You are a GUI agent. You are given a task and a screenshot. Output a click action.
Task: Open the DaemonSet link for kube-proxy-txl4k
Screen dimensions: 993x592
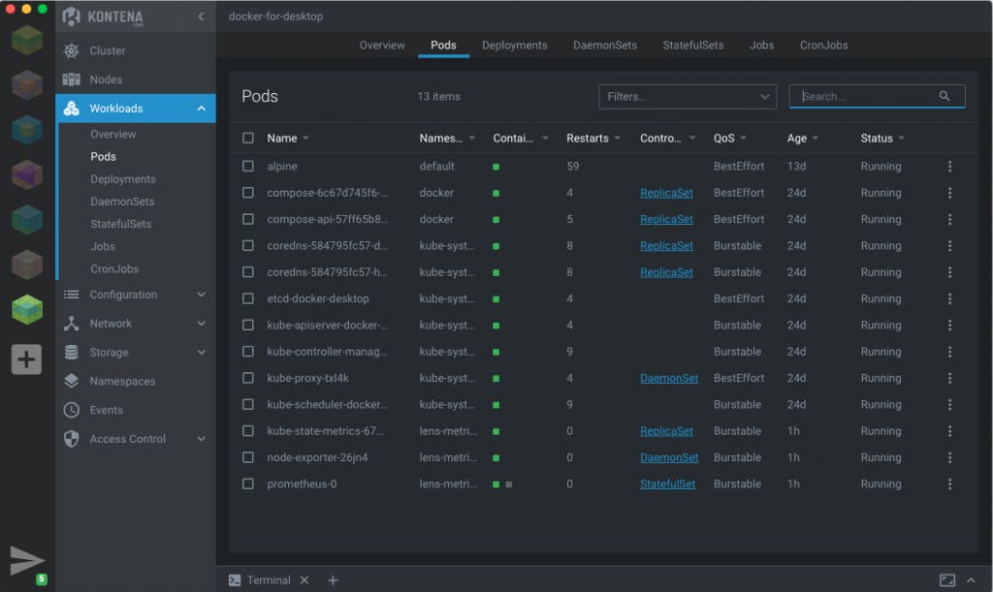pos(668,378)
